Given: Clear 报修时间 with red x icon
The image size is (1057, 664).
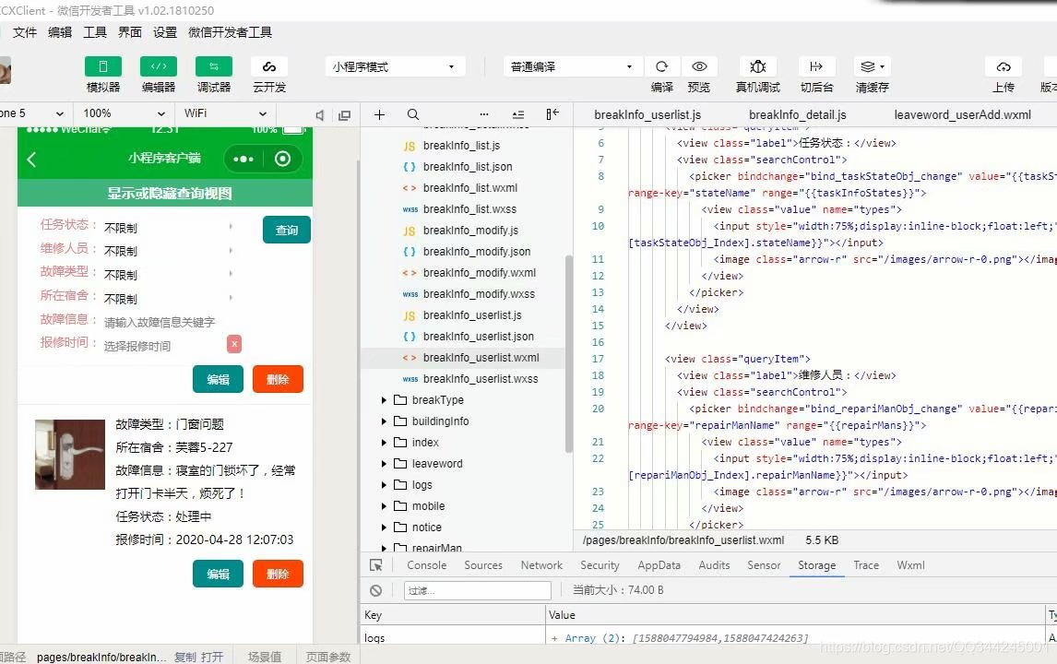Looking at the screenshot, I should [234, 345].
